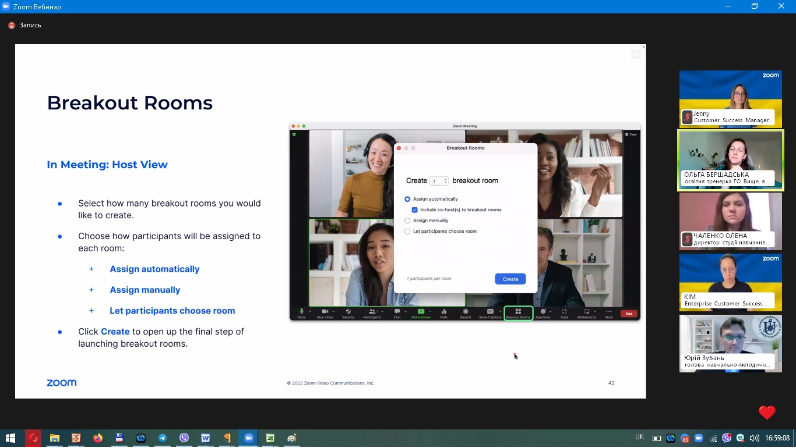This screenshot has width=796, height=448.
Task: Click the Wi-Fi network tray icon
Action: 713,438
